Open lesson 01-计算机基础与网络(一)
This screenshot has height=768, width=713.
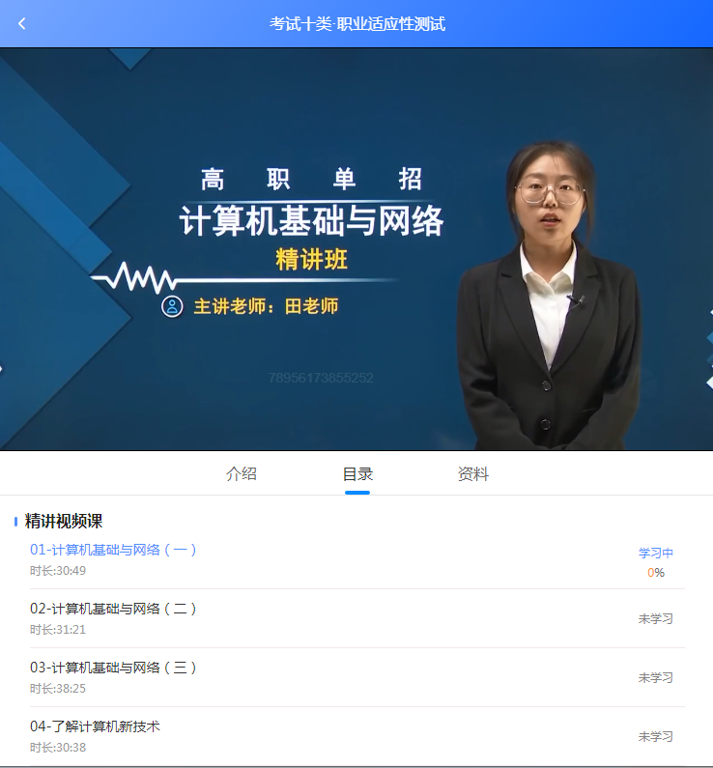point(114,550)
